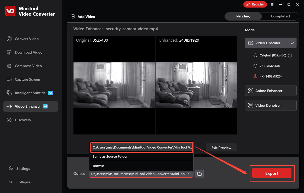Click the AI badge beside Video Enhancer
Viewport: 304px width, 193px height.
45,106
